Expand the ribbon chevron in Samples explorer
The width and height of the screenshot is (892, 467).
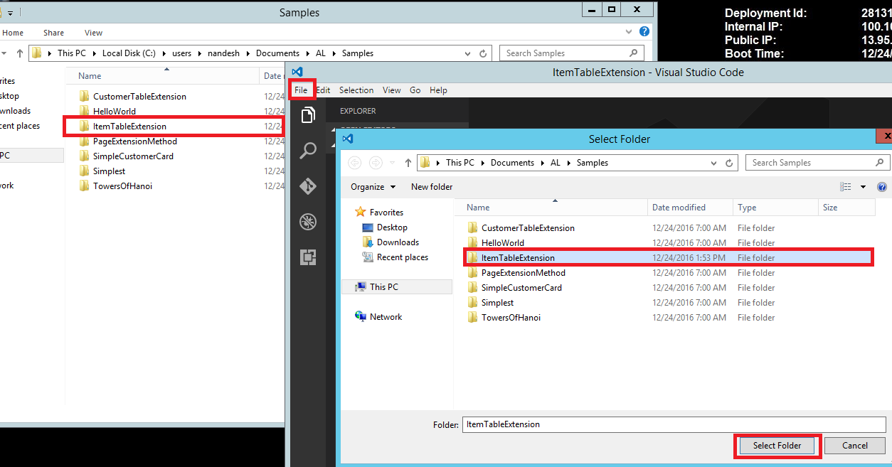click(628, 32)
